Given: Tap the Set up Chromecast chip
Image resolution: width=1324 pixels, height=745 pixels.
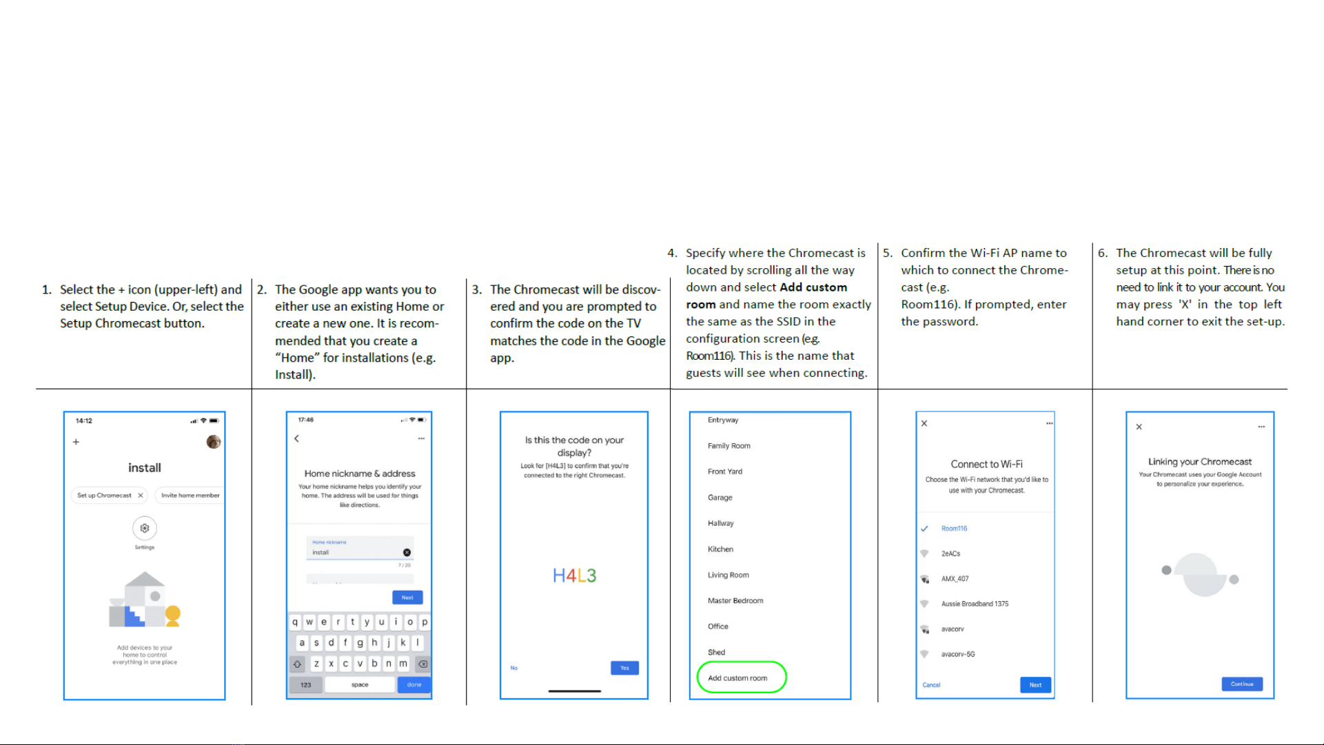Looking at the screenshot, I should [x=109, y=496].
